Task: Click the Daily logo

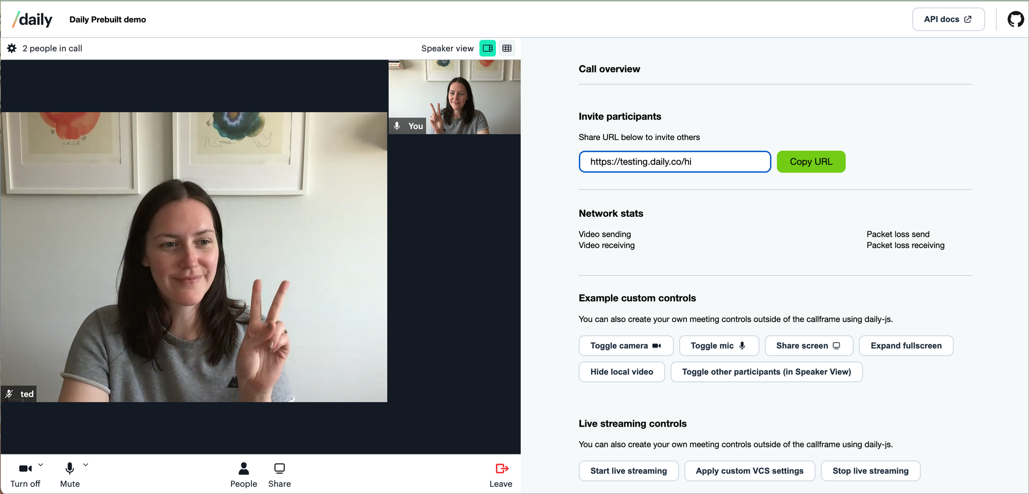Action: 31,19
